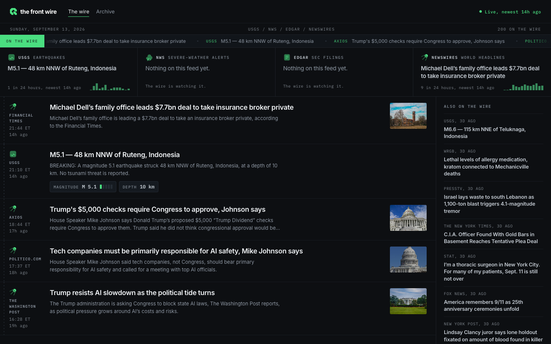Switch to the Archive tab
551x344 pixels.
tap(105, 11)
